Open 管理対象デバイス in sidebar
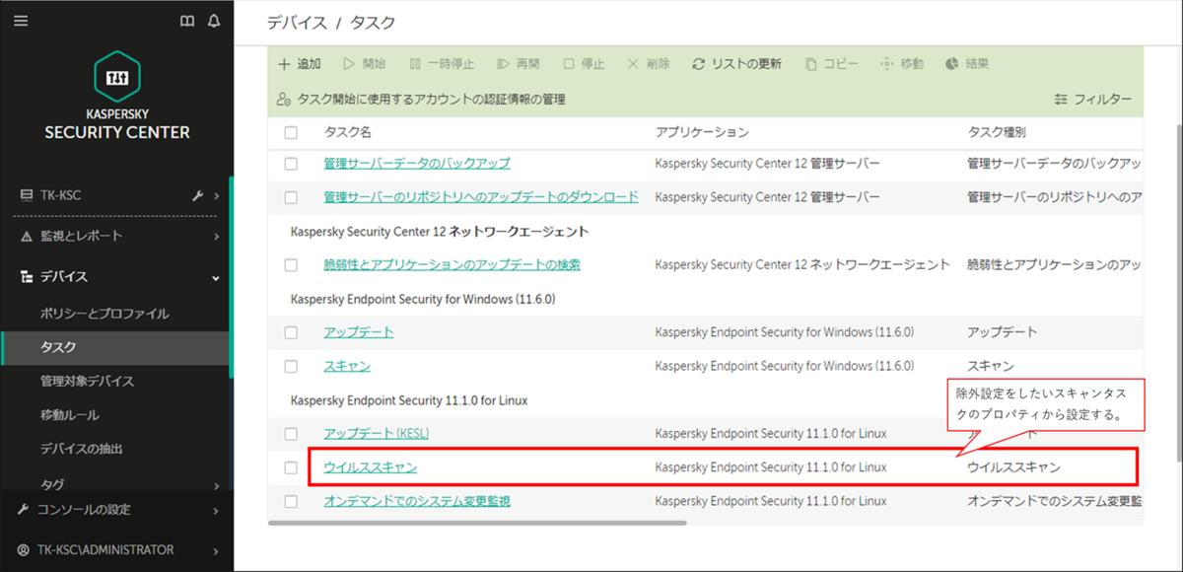The width and height of the screenshot is (1183, 572). 87,381
